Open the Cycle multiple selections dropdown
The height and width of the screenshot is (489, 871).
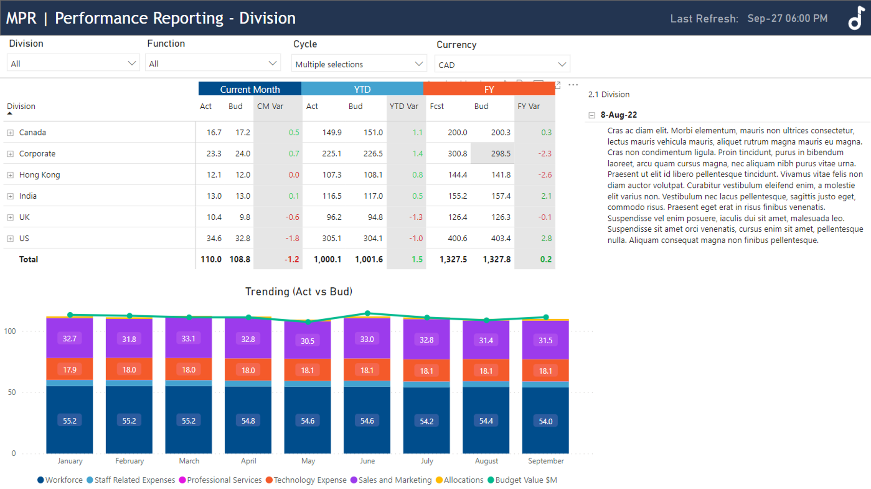419,64
